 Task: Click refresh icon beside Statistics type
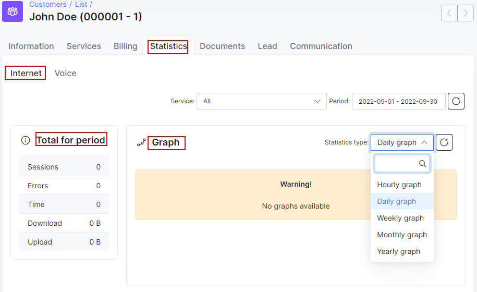[x=444, y=142]
